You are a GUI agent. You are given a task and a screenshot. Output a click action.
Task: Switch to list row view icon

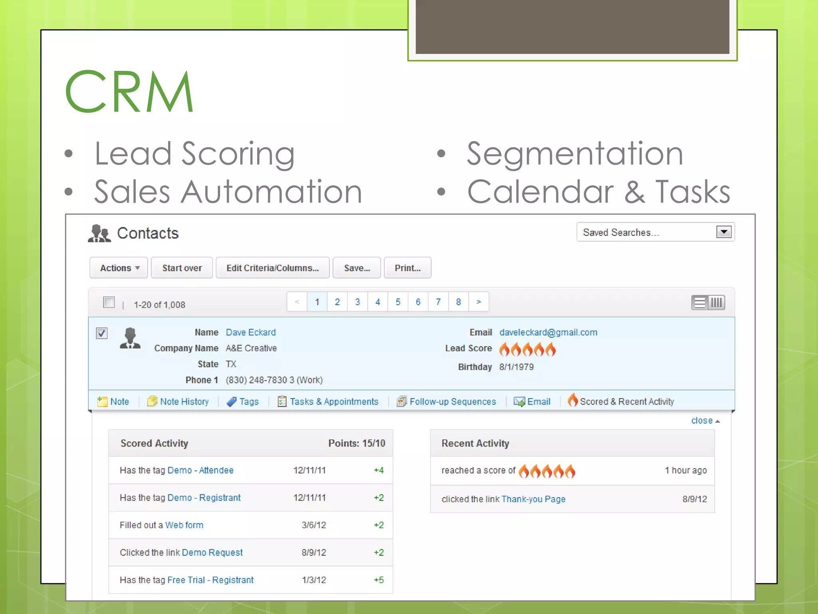[x=700, y=303]
